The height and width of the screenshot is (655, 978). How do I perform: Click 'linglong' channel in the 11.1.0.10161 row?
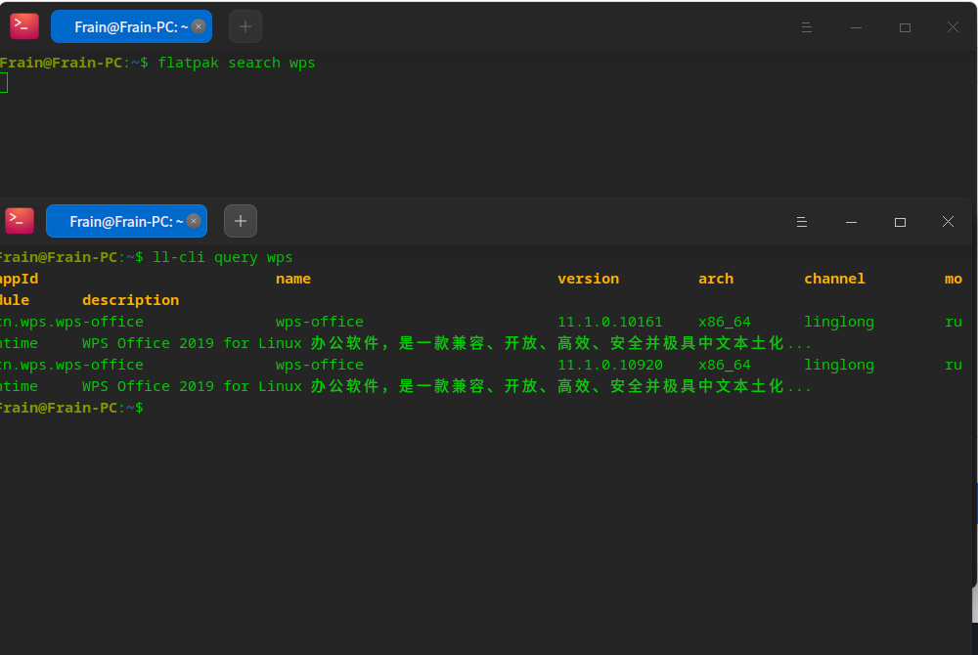[839, 323]
